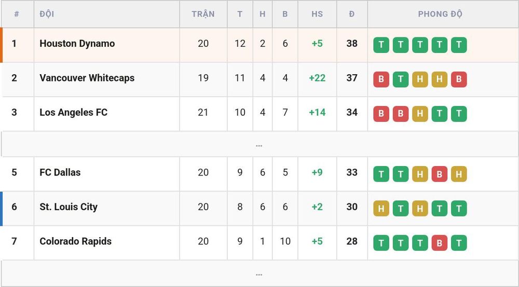Click the PHONG ĐỘ column header

(x=440, y=14)
